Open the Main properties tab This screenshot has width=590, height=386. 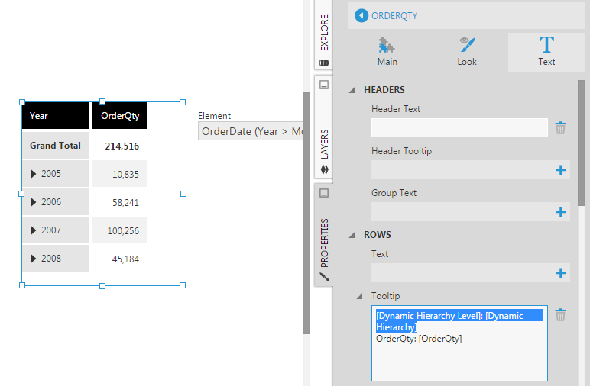click(387, 51)
